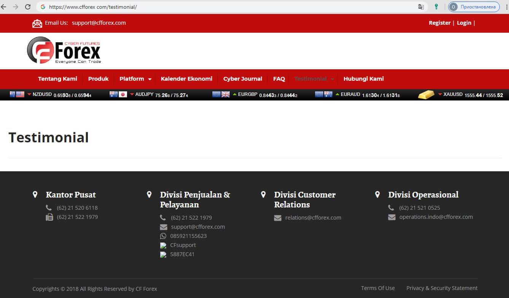This screenshot has height=298, width=509.
Task: Expand the Testimonial dropdown arrow
Action: click(332, 79)
